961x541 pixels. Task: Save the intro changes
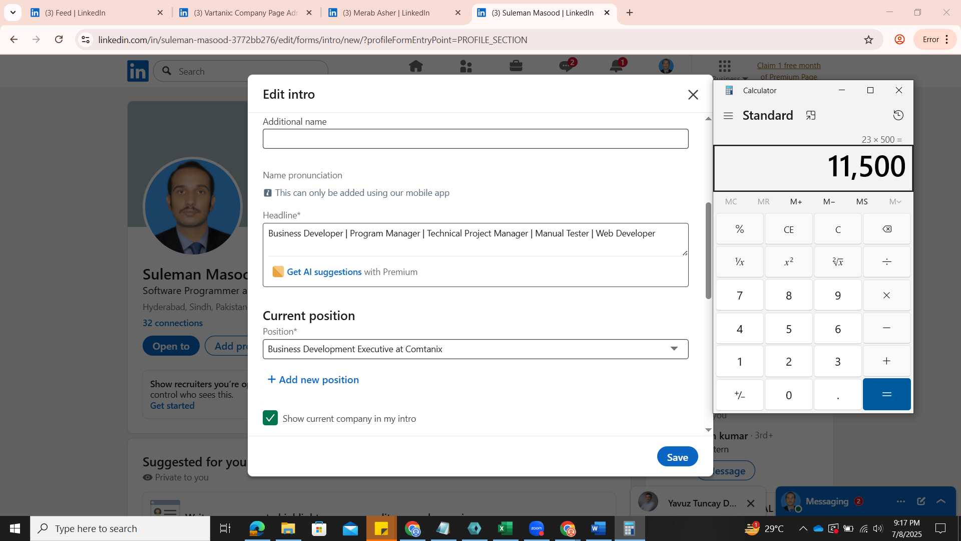pyautogui.click(x=677, y=457)
